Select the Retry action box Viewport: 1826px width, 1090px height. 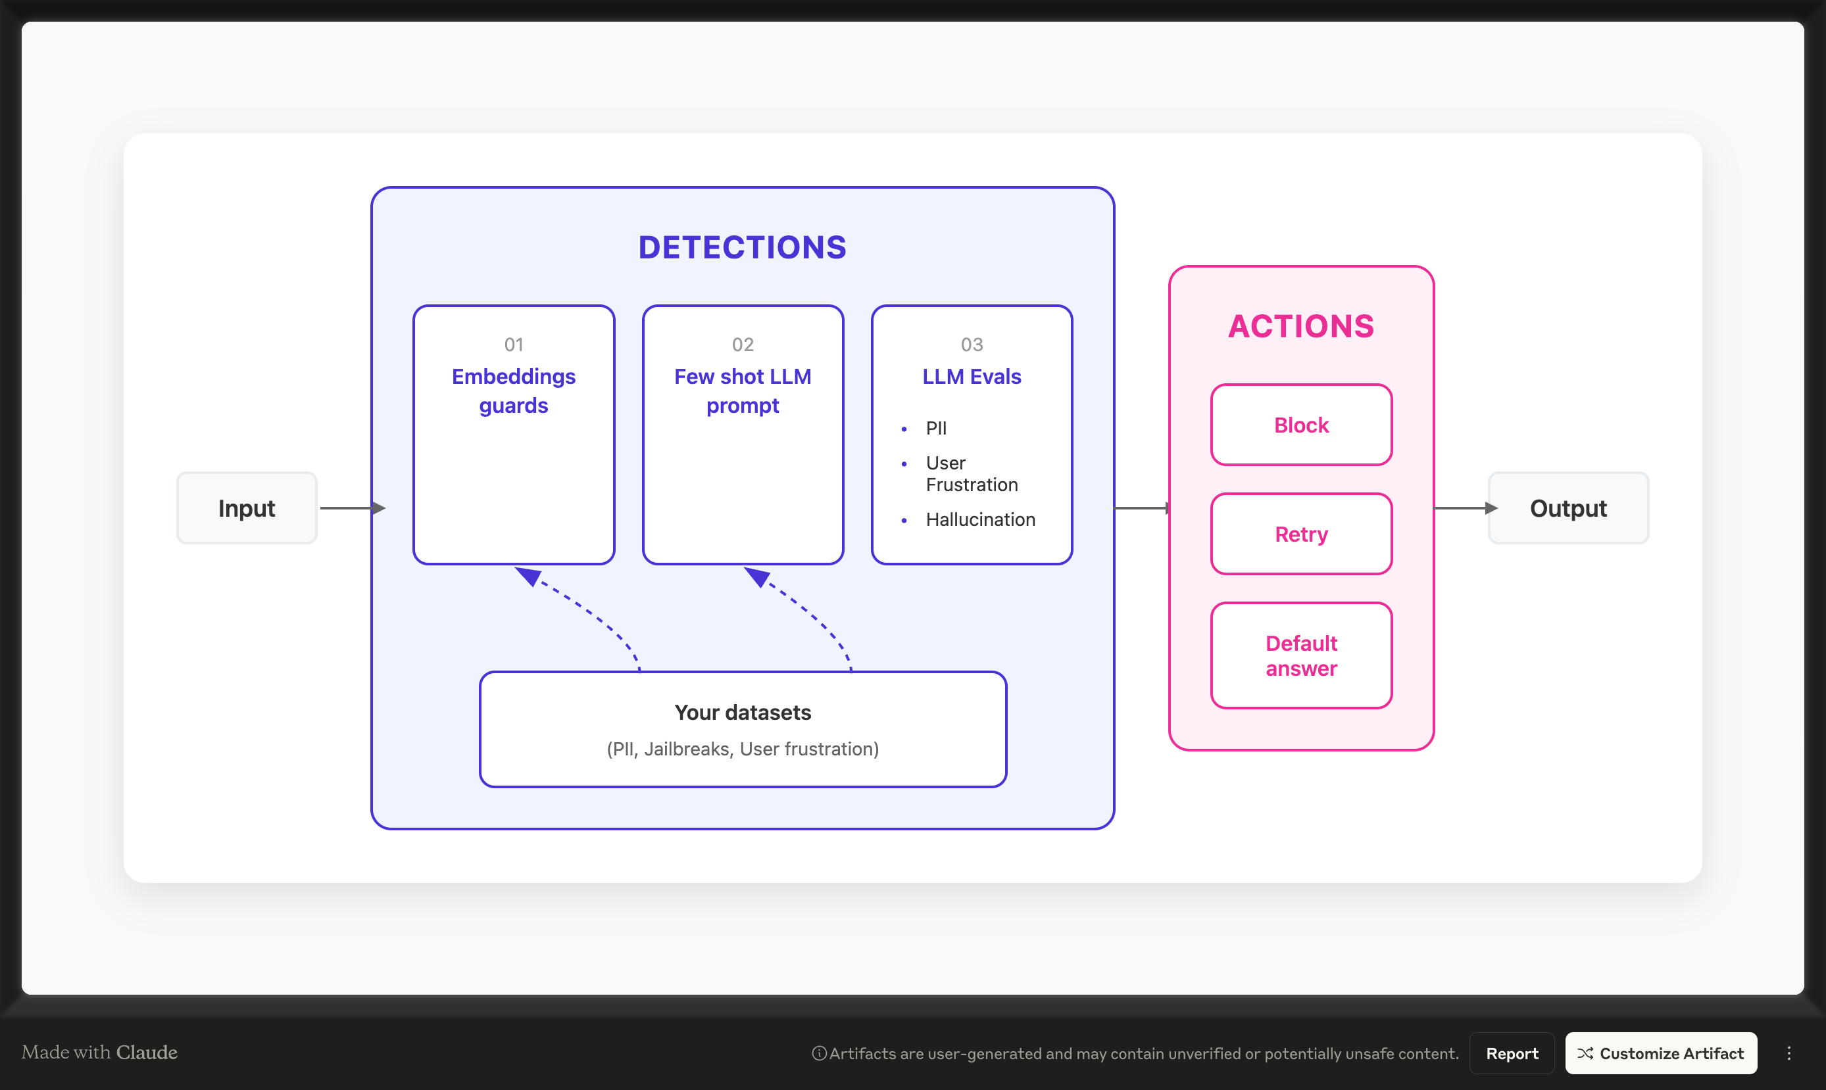1300,534
